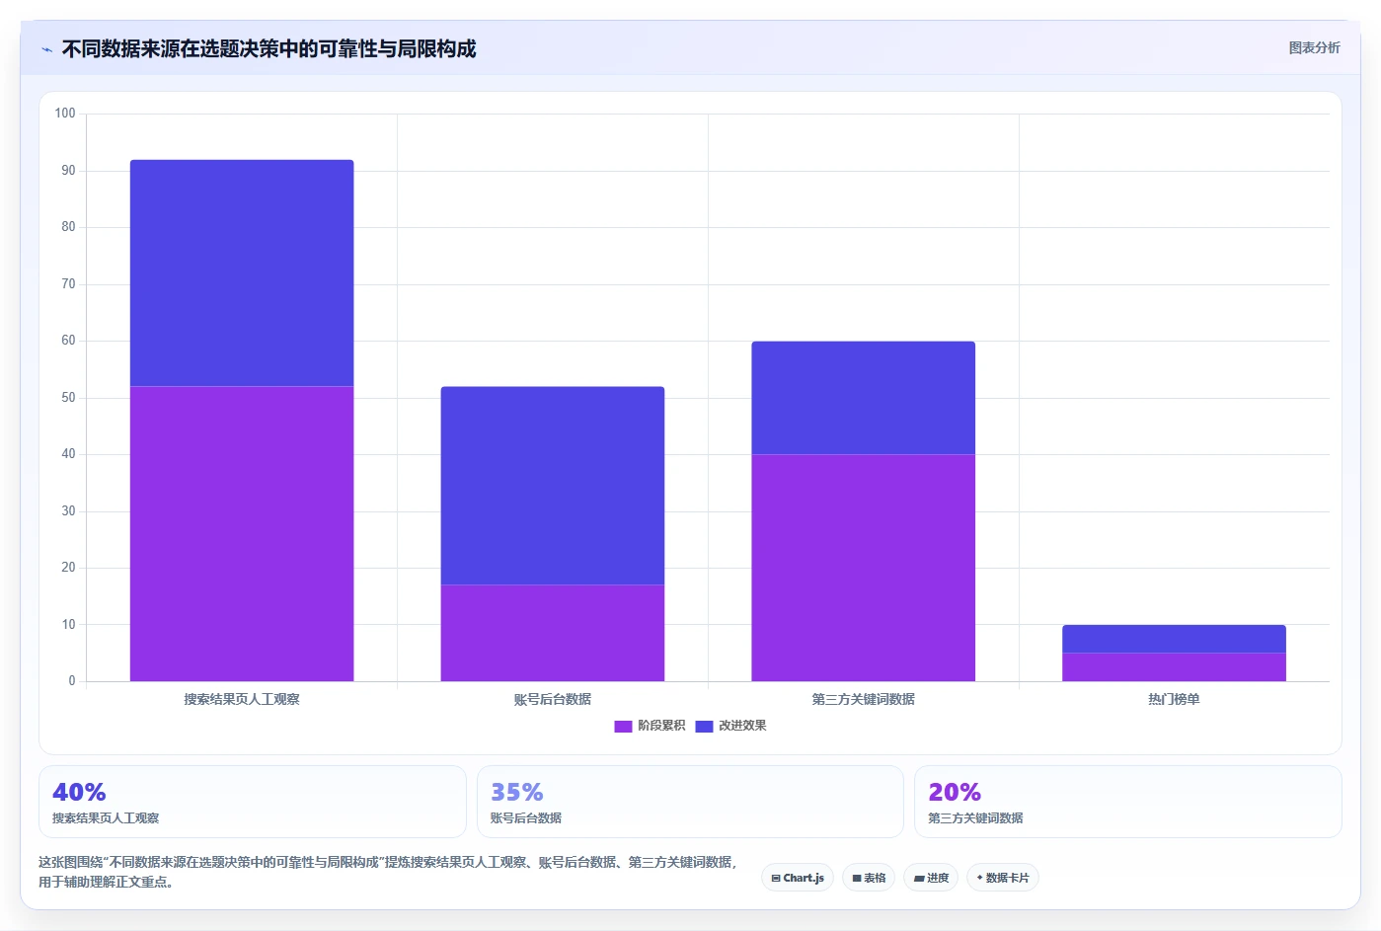The image size is (1381, 931).
Task: Click the chart icon beside the title
Action: pos(46,49)
